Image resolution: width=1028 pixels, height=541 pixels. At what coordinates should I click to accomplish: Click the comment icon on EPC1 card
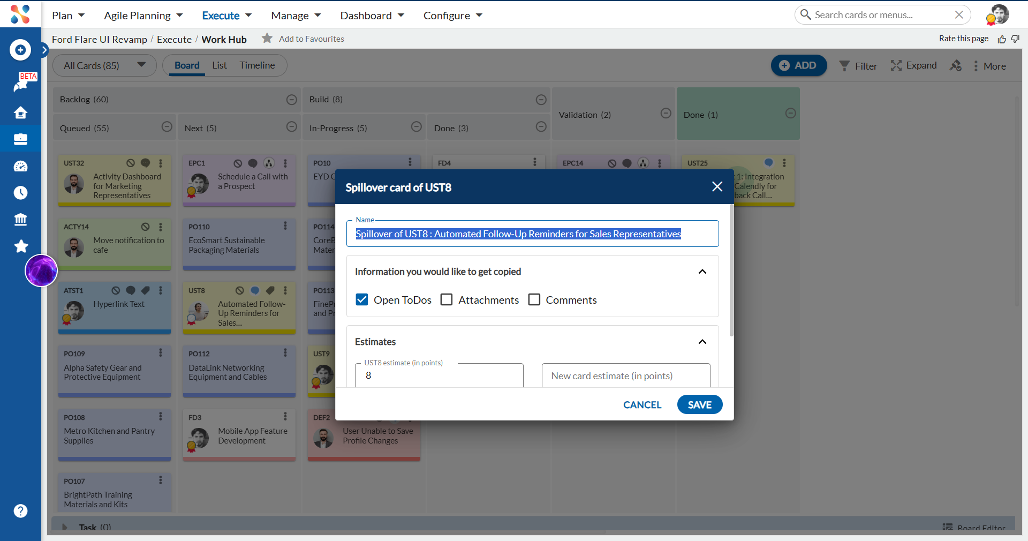coord(253,163)
